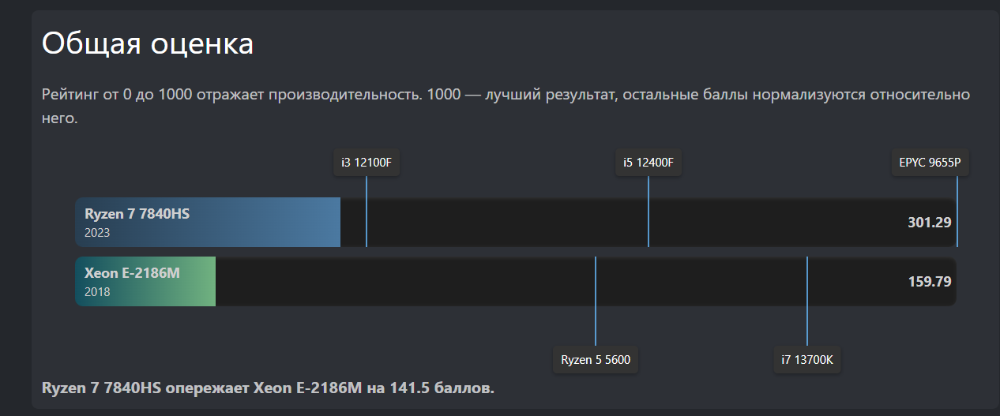Click the i3 12100F marker label
Image resolution: width=1000 pixels, height=416 pixels.
pyautogui.click(x=367, y=163)
